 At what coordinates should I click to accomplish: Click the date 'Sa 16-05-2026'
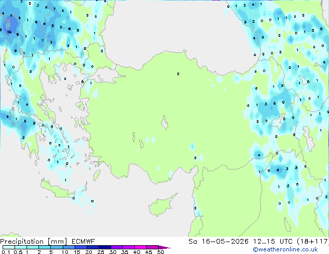click(x=218, y=242)
